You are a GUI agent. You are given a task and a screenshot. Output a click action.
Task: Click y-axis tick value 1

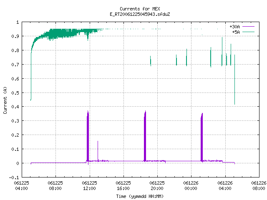click(18, 22)
